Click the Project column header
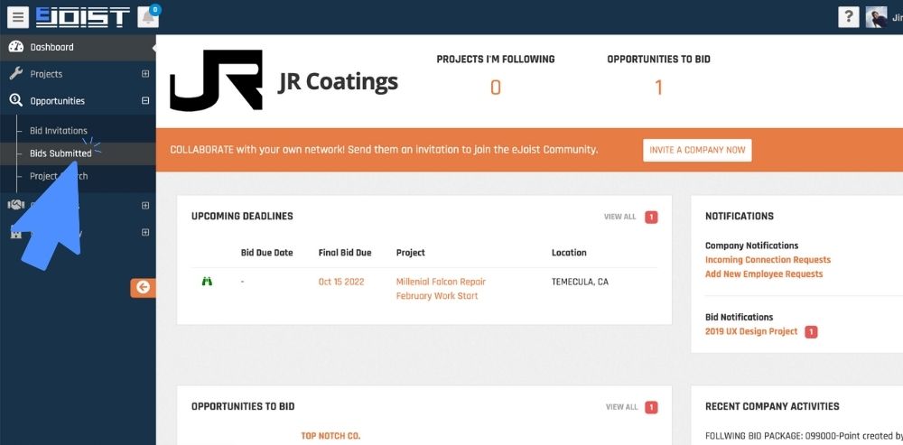This screenshot has width=903, height=445. click(411, 253)
